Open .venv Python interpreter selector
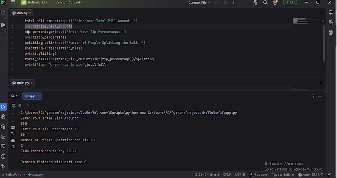 pos(310,175)
